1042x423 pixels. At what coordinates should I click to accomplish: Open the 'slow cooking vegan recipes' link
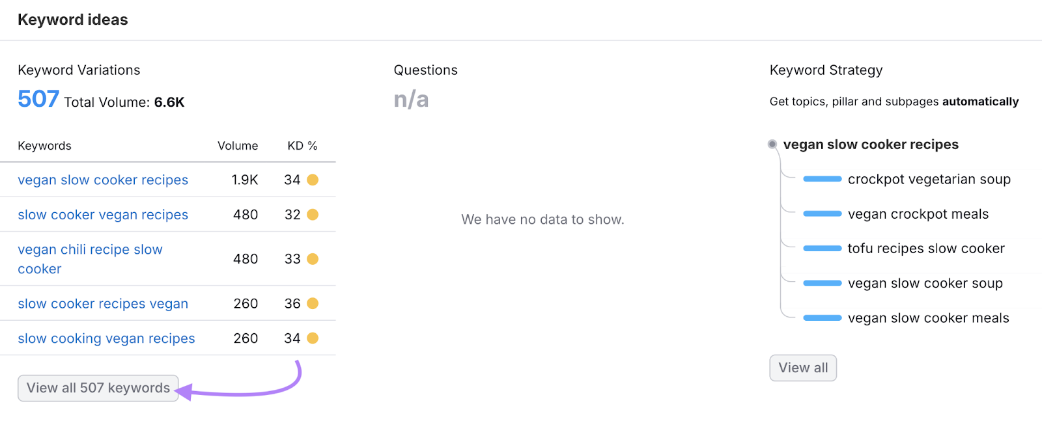pyautogui.click(x=106, y=338)
